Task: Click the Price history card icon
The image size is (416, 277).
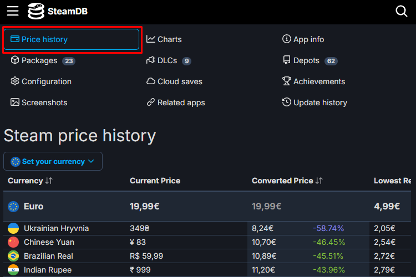Action: click(x=15, y=39)
